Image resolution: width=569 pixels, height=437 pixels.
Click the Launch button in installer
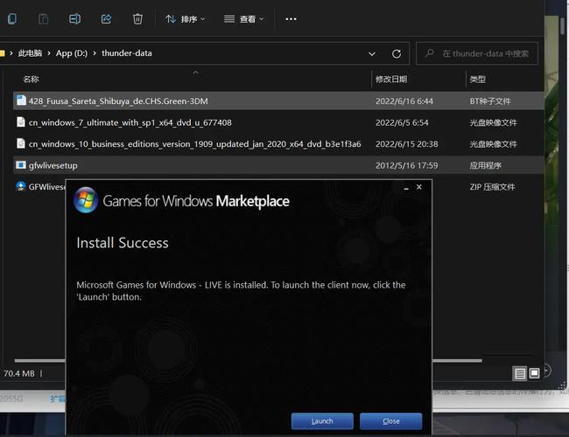(x=322, y=421)
